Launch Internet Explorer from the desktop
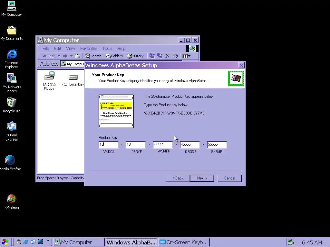Viewport: 330px width, 247px height. (12, 59)
